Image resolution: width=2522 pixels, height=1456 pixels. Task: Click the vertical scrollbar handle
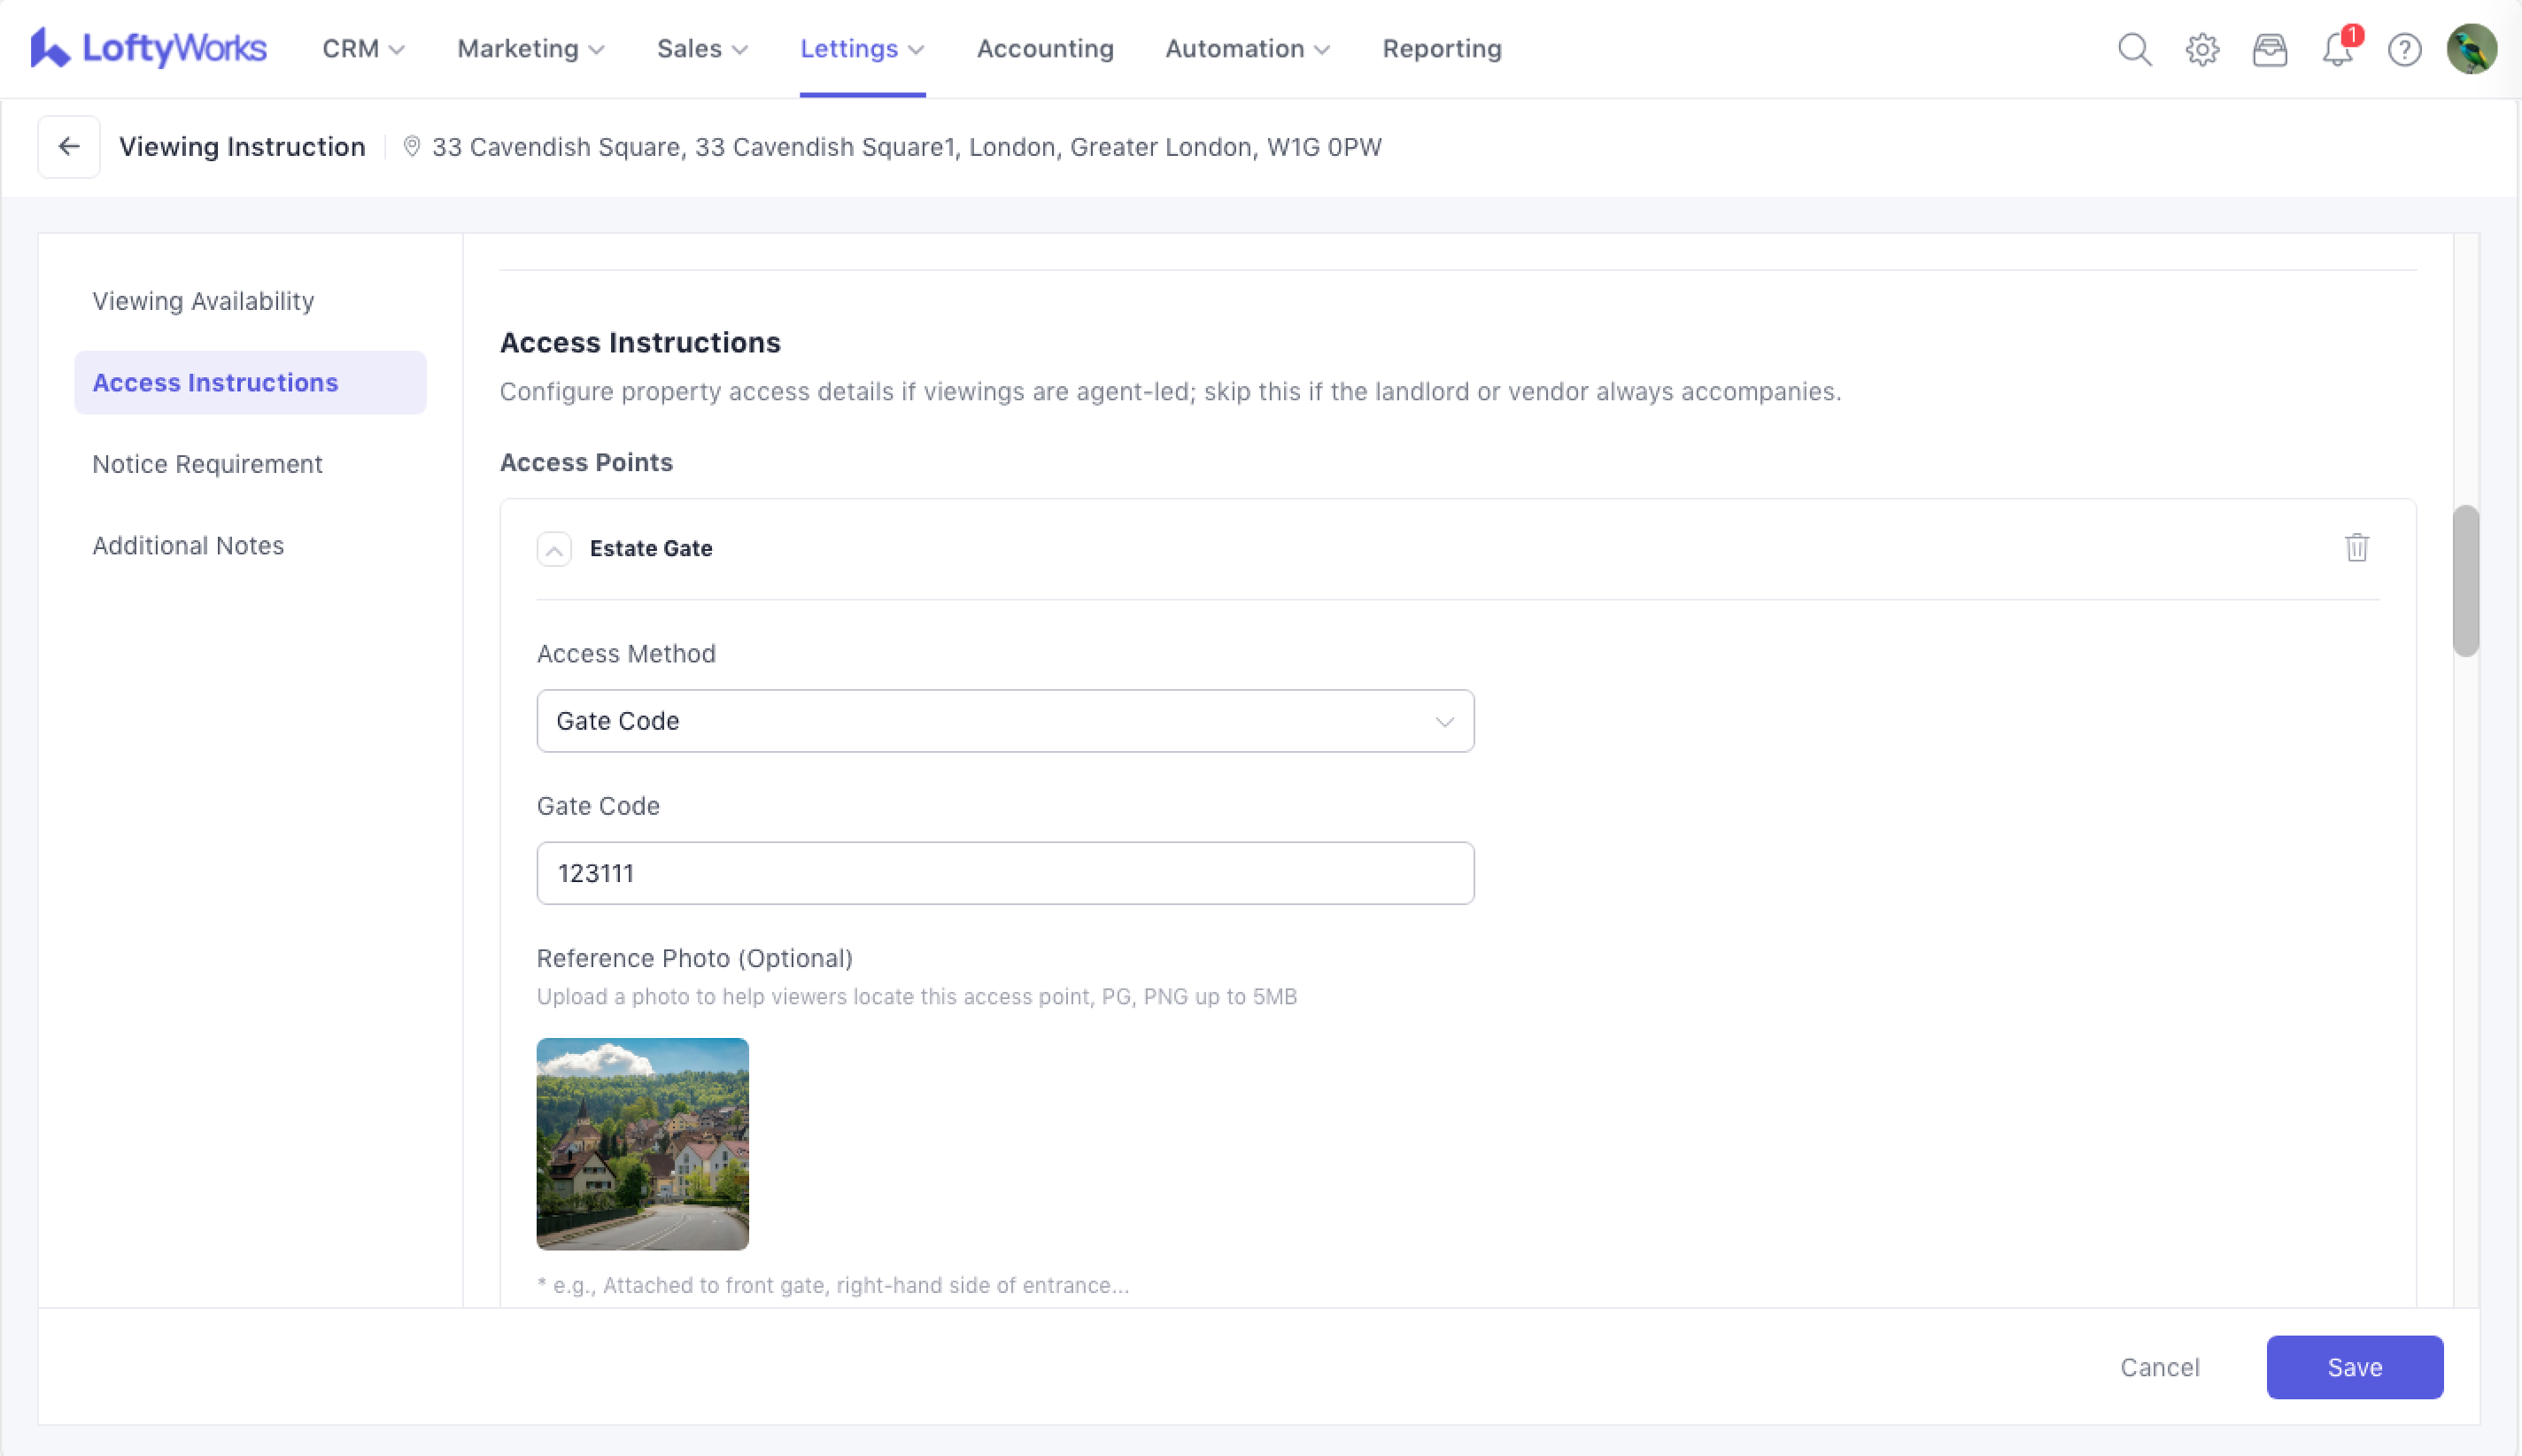tap(2465, 580)
